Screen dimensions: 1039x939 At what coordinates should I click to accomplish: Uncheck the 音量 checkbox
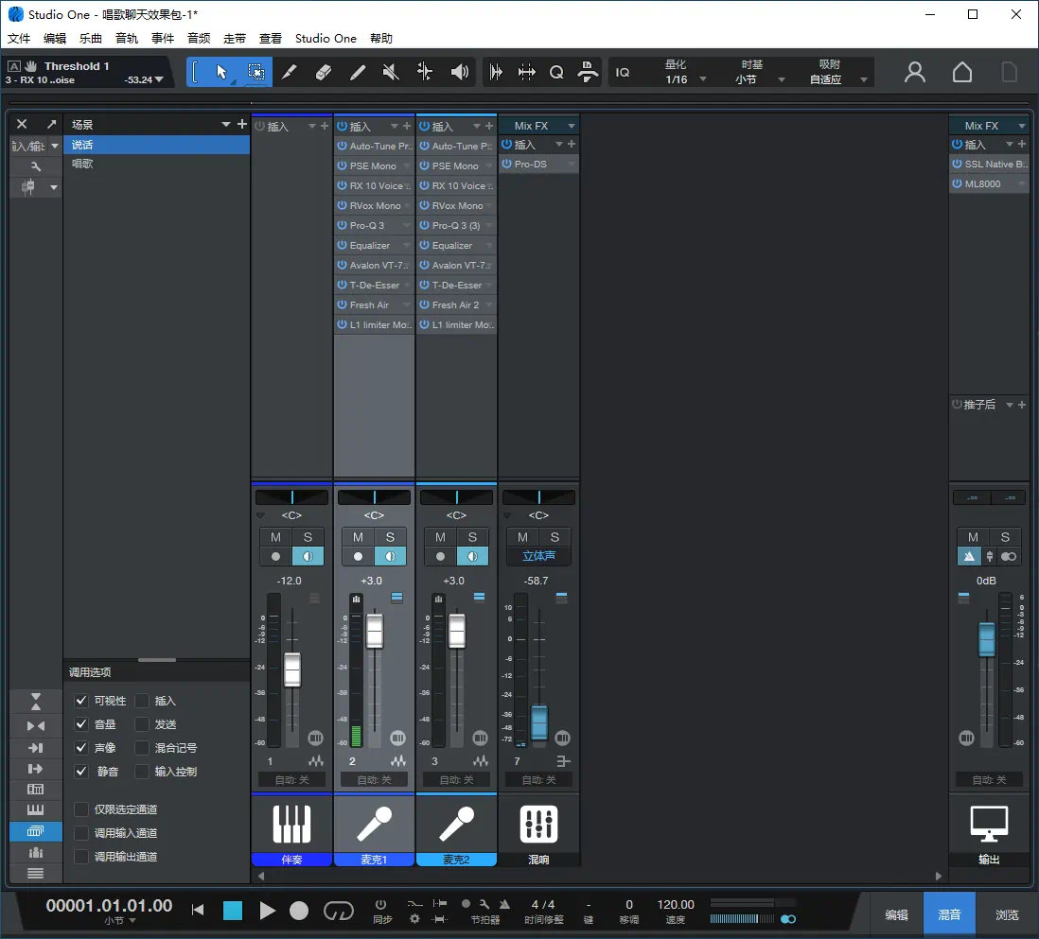pos(80,724)
